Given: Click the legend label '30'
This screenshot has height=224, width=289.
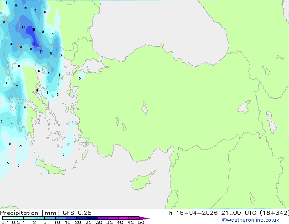Looking at the screenshot, I should (x=99, y=222).
